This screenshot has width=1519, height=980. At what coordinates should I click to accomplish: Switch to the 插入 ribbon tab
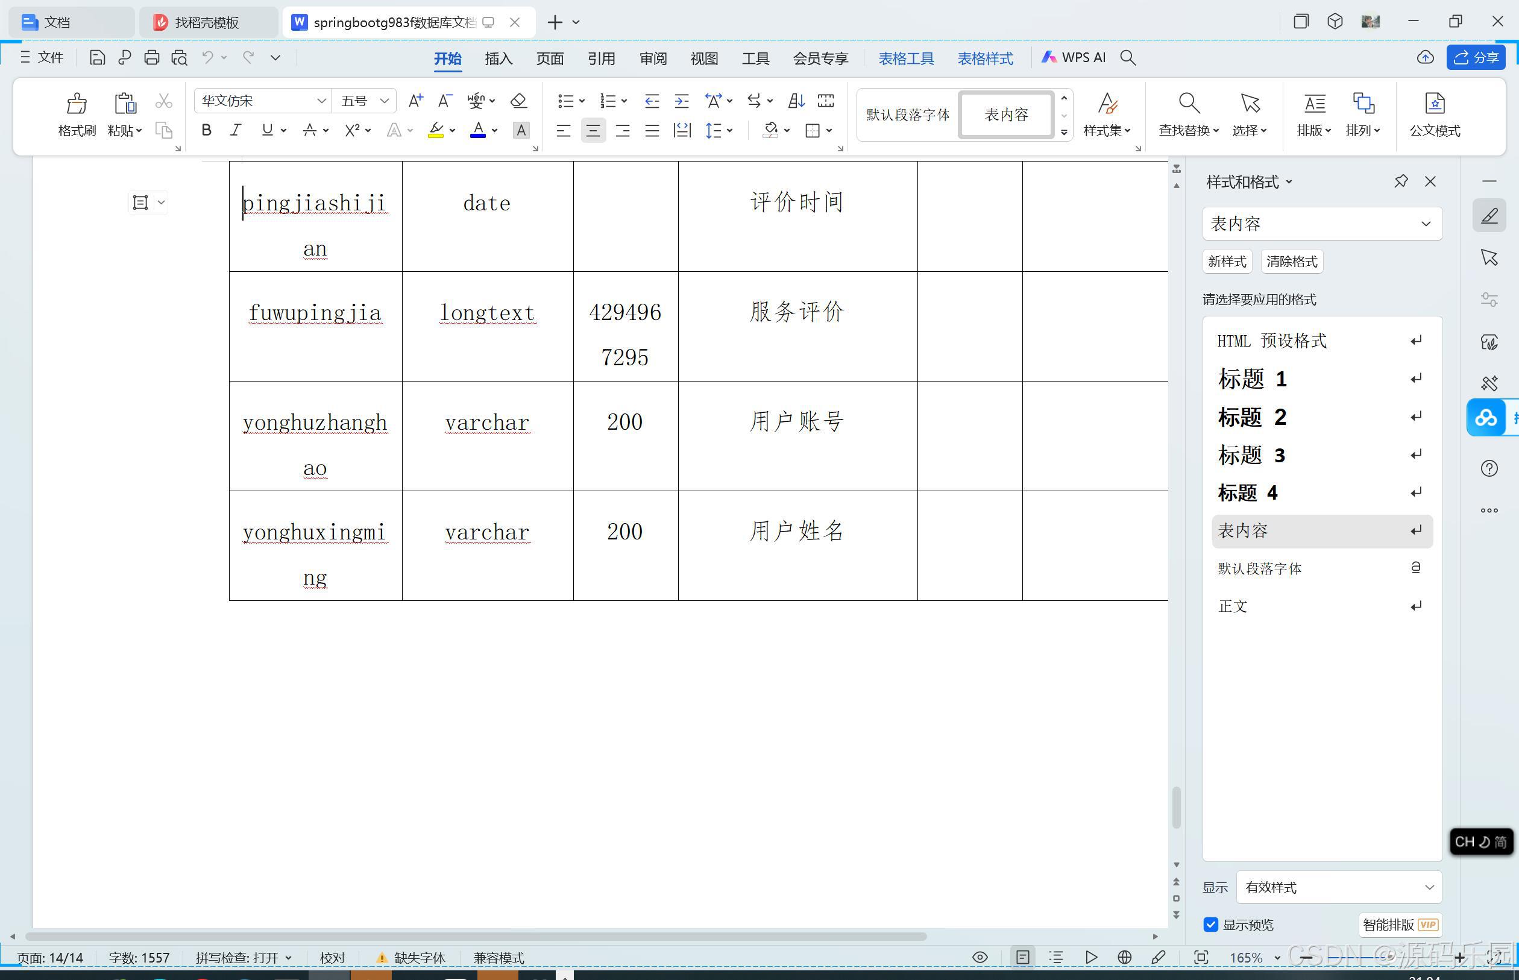[498, 58]
